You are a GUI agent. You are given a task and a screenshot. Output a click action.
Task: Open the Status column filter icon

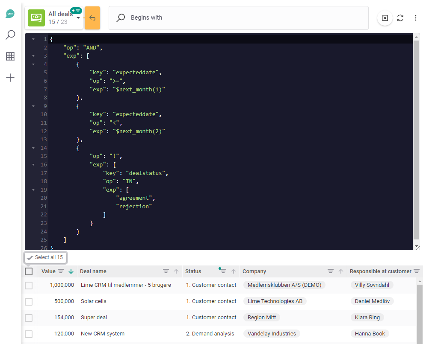point(223,271)
